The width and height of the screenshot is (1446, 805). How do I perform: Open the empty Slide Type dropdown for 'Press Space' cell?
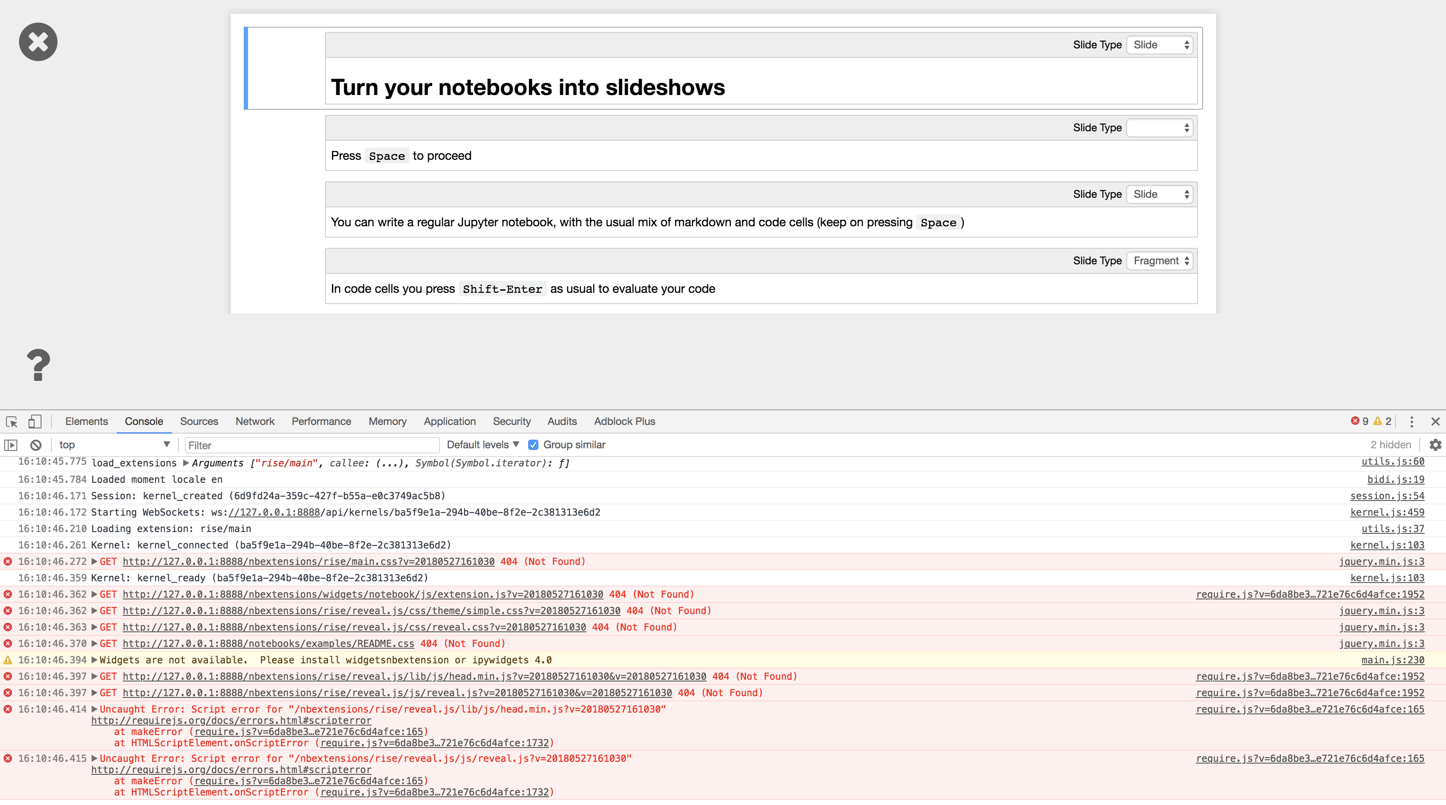[1160, 128]
